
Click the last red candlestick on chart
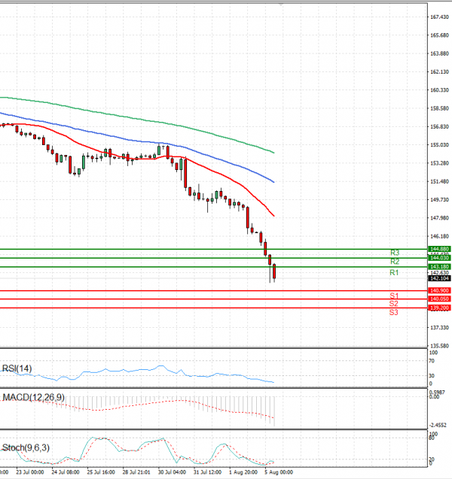coord(274,271)
